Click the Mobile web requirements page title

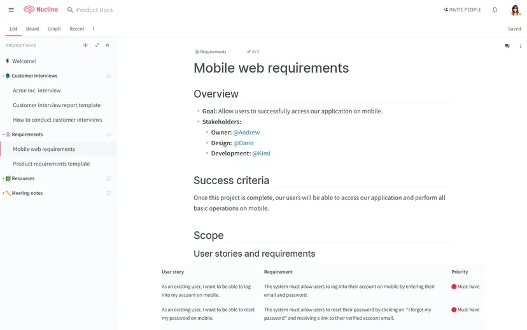pos(271,68)
